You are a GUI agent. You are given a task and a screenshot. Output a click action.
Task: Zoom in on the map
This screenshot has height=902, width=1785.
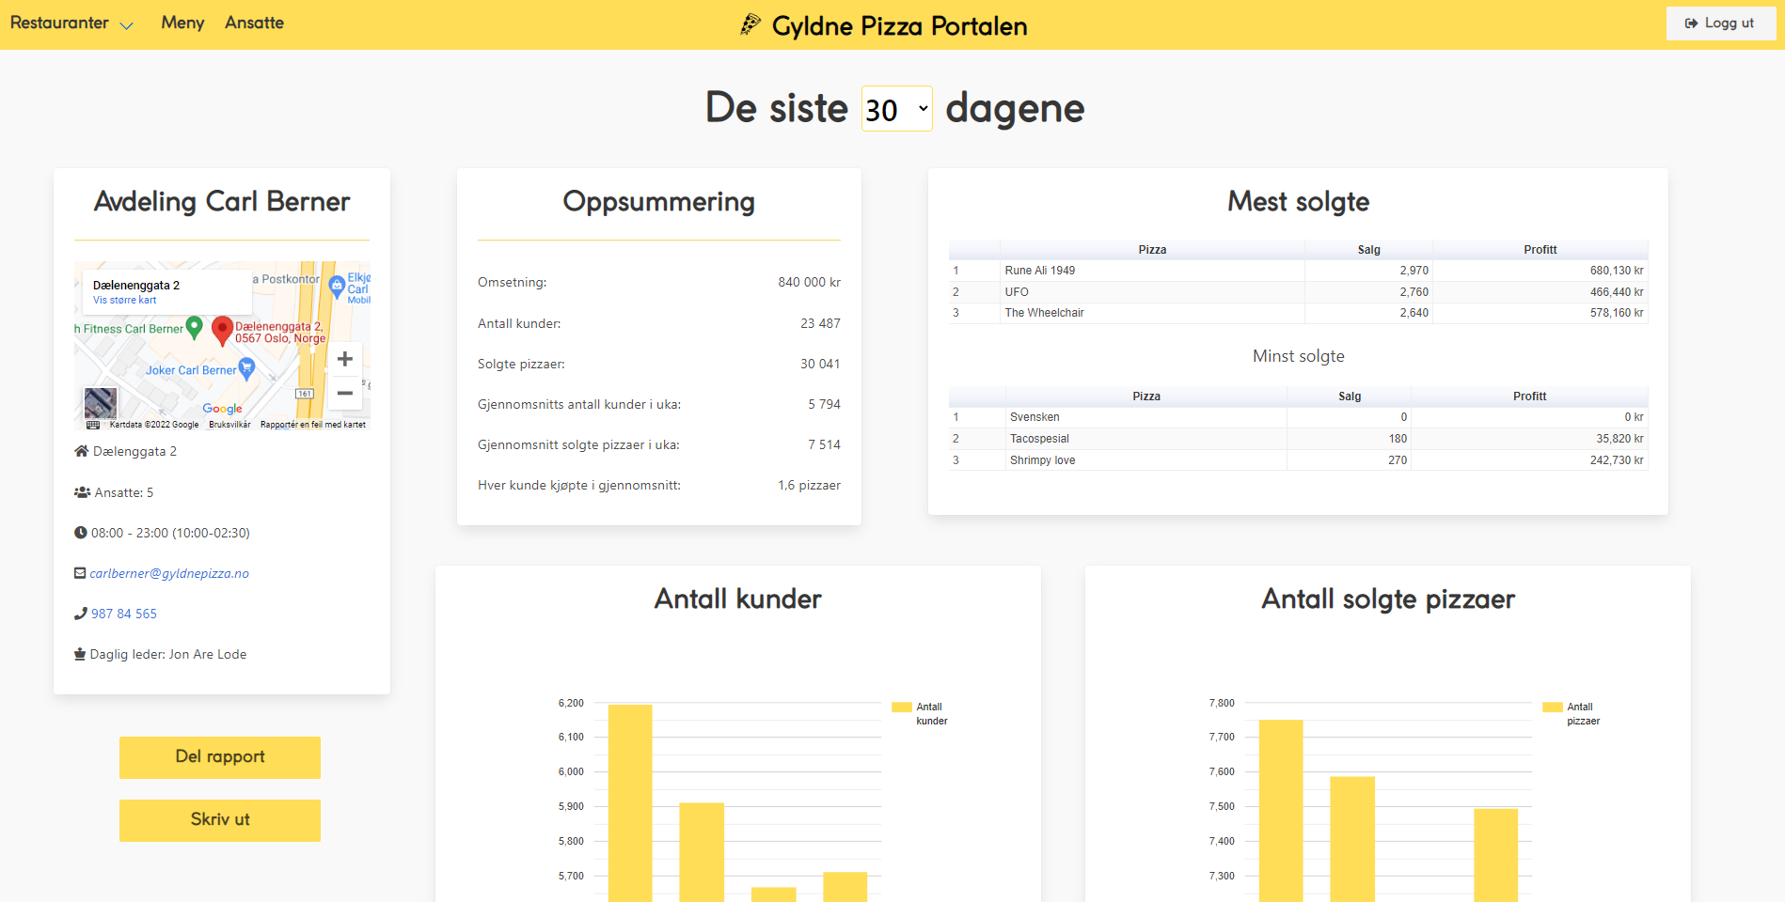[x=345, y=359]
